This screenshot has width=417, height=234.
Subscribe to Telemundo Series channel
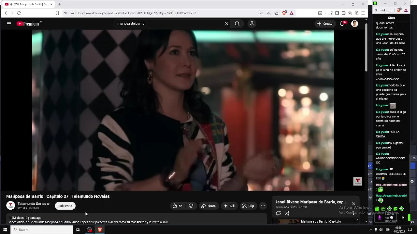(65, 206)
